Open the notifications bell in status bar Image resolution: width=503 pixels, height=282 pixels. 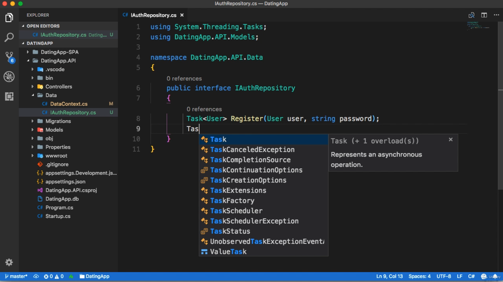point(495,276)
